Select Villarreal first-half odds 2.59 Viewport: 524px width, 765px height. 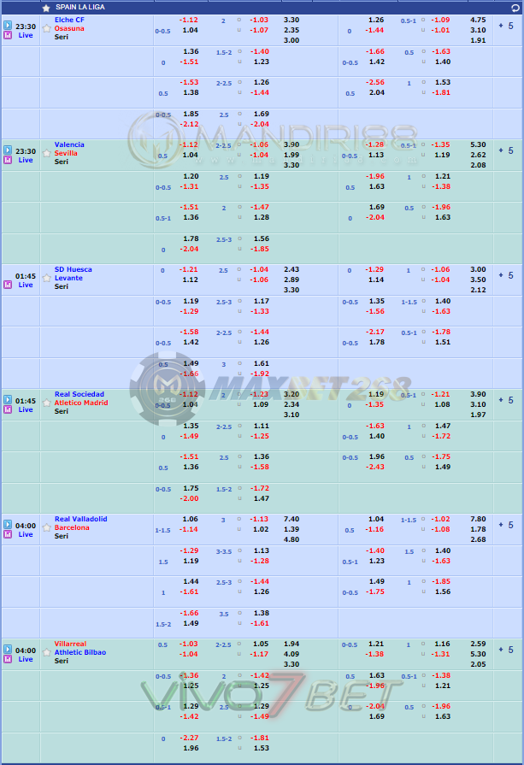478,644
